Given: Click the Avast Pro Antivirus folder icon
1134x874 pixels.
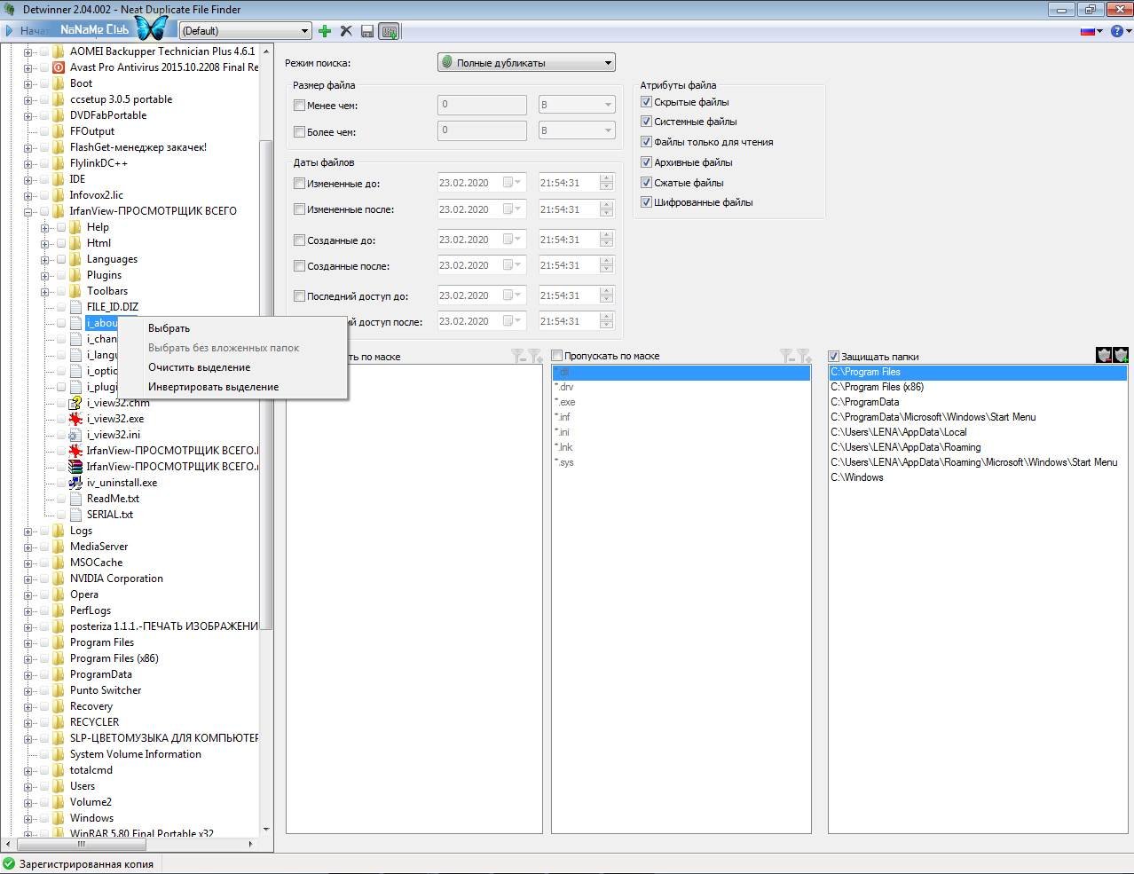Looking at the screenshot, I should click(59, 67).
